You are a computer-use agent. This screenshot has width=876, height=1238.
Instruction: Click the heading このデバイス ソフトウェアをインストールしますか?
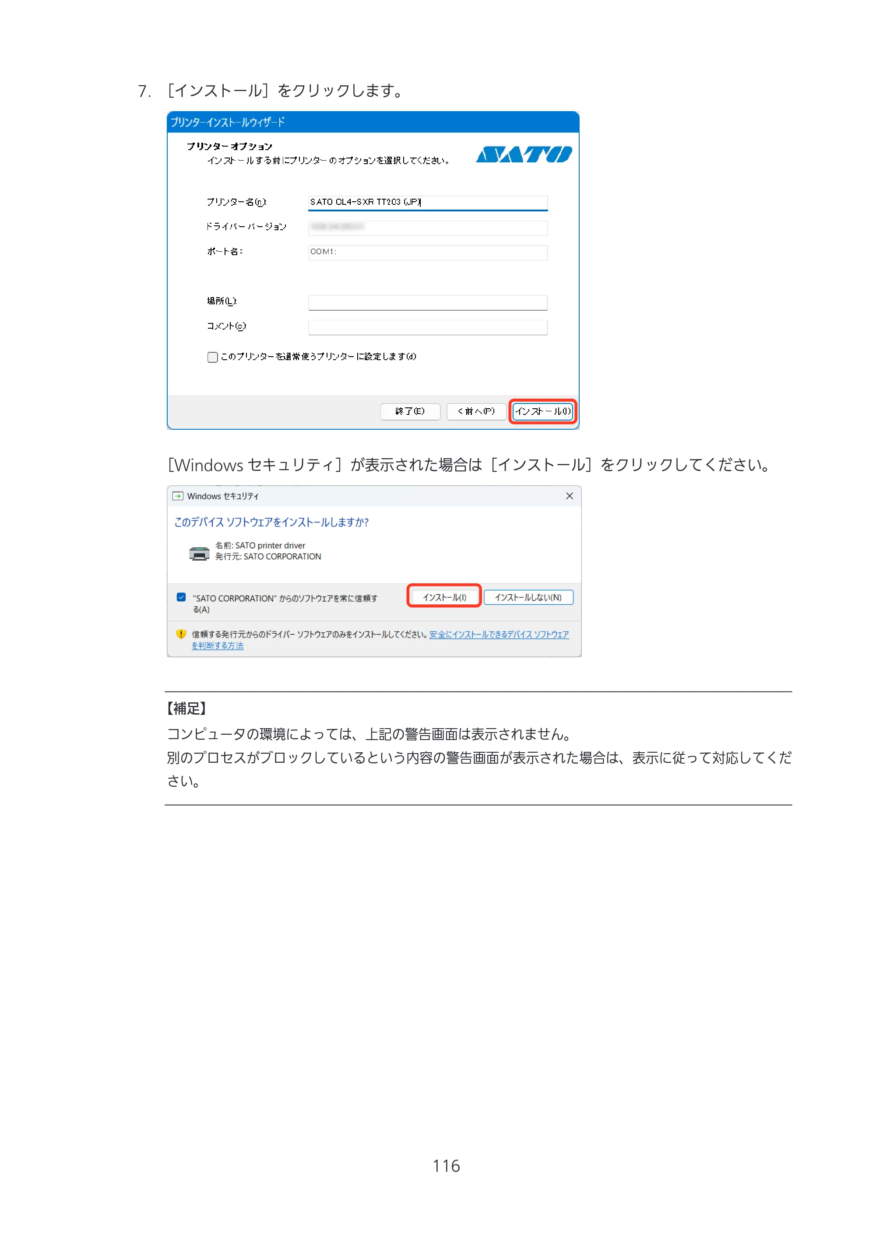click(x=271, y=522)
